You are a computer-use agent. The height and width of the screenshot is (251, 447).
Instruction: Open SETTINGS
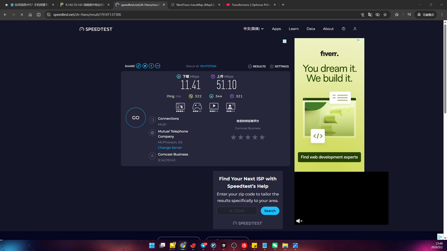[x=279, y=66]
